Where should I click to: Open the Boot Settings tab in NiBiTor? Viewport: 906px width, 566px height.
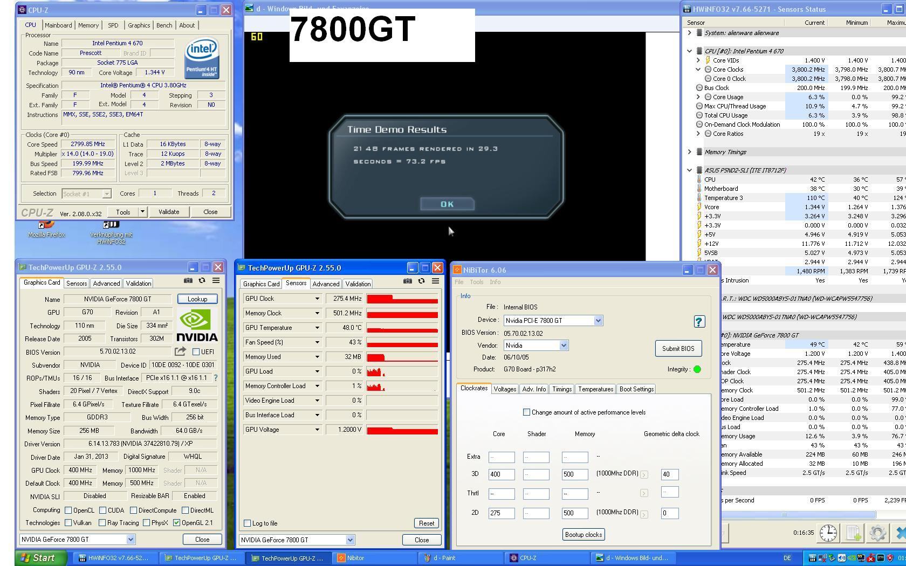[636, 389]
